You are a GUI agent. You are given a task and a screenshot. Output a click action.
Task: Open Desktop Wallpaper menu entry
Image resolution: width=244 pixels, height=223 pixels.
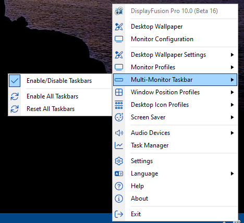coord(175,27)
